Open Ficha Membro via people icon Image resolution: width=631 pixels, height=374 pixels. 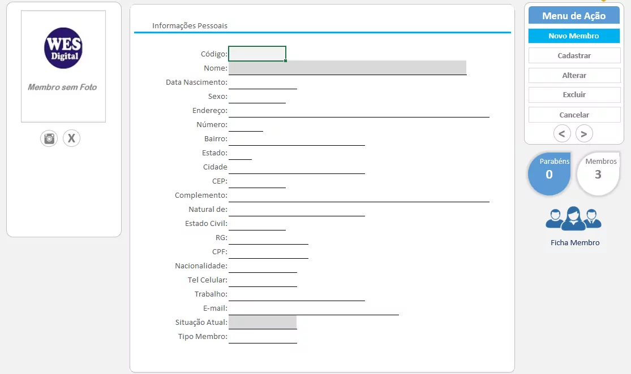tap(573, 219)
